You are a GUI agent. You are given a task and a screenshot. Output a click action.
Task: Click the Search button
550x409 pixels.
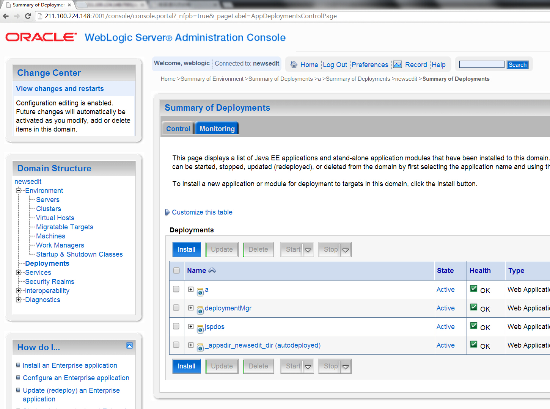click(x=517, y=65)
